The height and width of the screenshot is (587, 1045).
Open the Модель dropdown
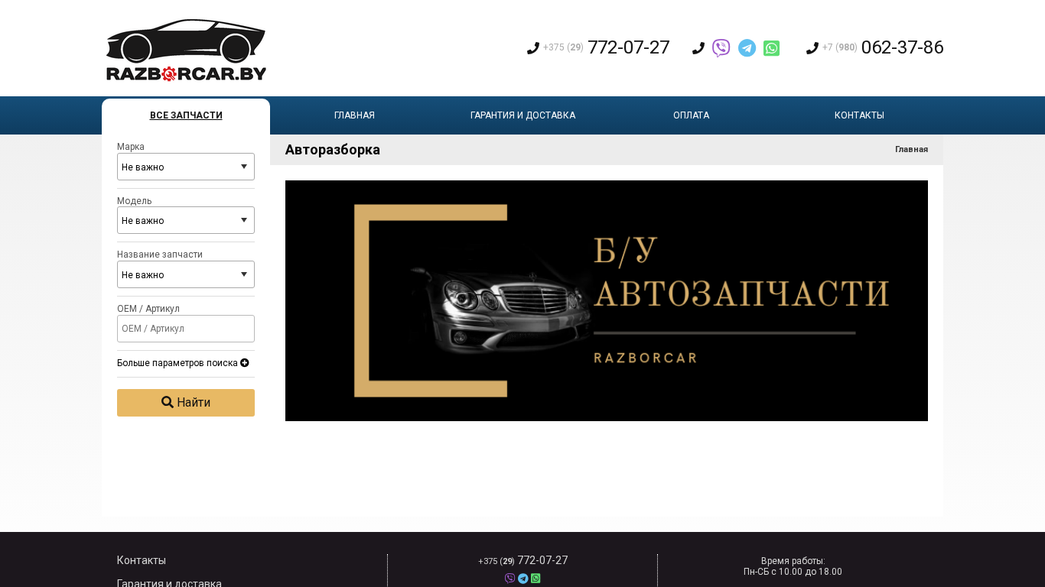pyautogui.click(x=186, y=220)
